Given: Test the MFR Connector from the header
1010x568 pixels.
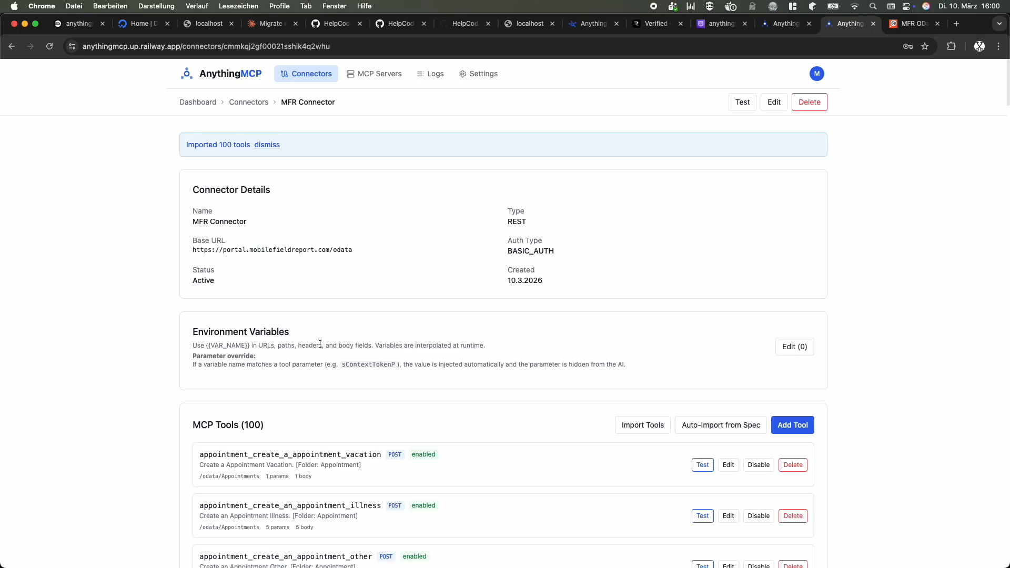Looking at the screenshot, I should (742, 102).
